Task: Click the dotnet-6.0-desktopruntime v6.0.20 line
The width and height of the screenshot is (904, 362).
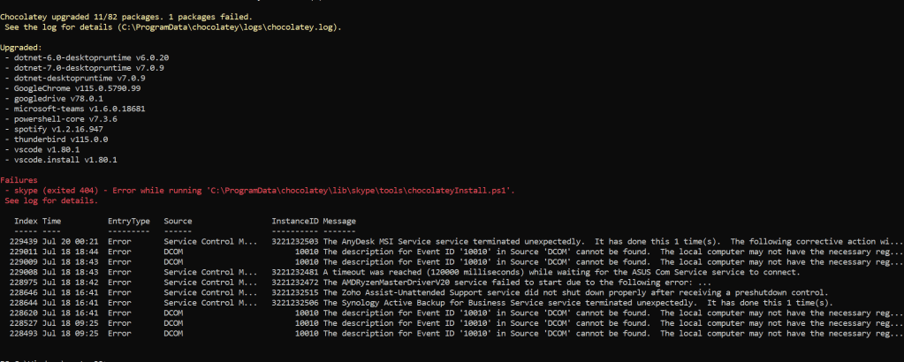Action: (87, 57)
